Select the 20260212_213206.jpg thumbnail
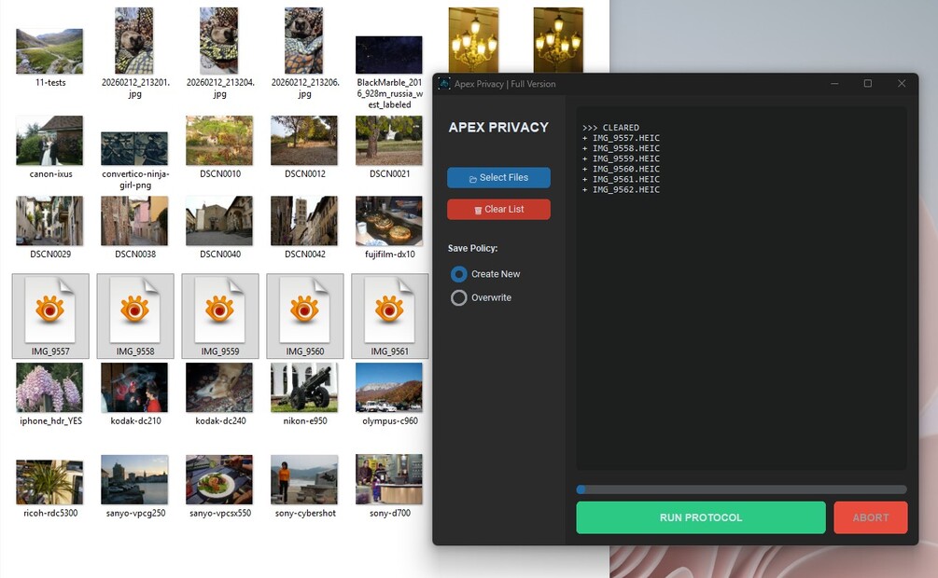The width and height of the screenshot is (938, 578). point(304,41)
